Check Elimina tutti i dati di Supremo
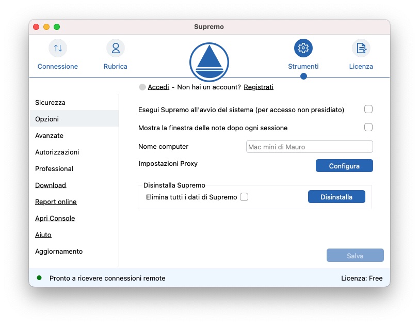Viewport: 419px width, 325px height. pyautogui.click(x=244, y=197)
